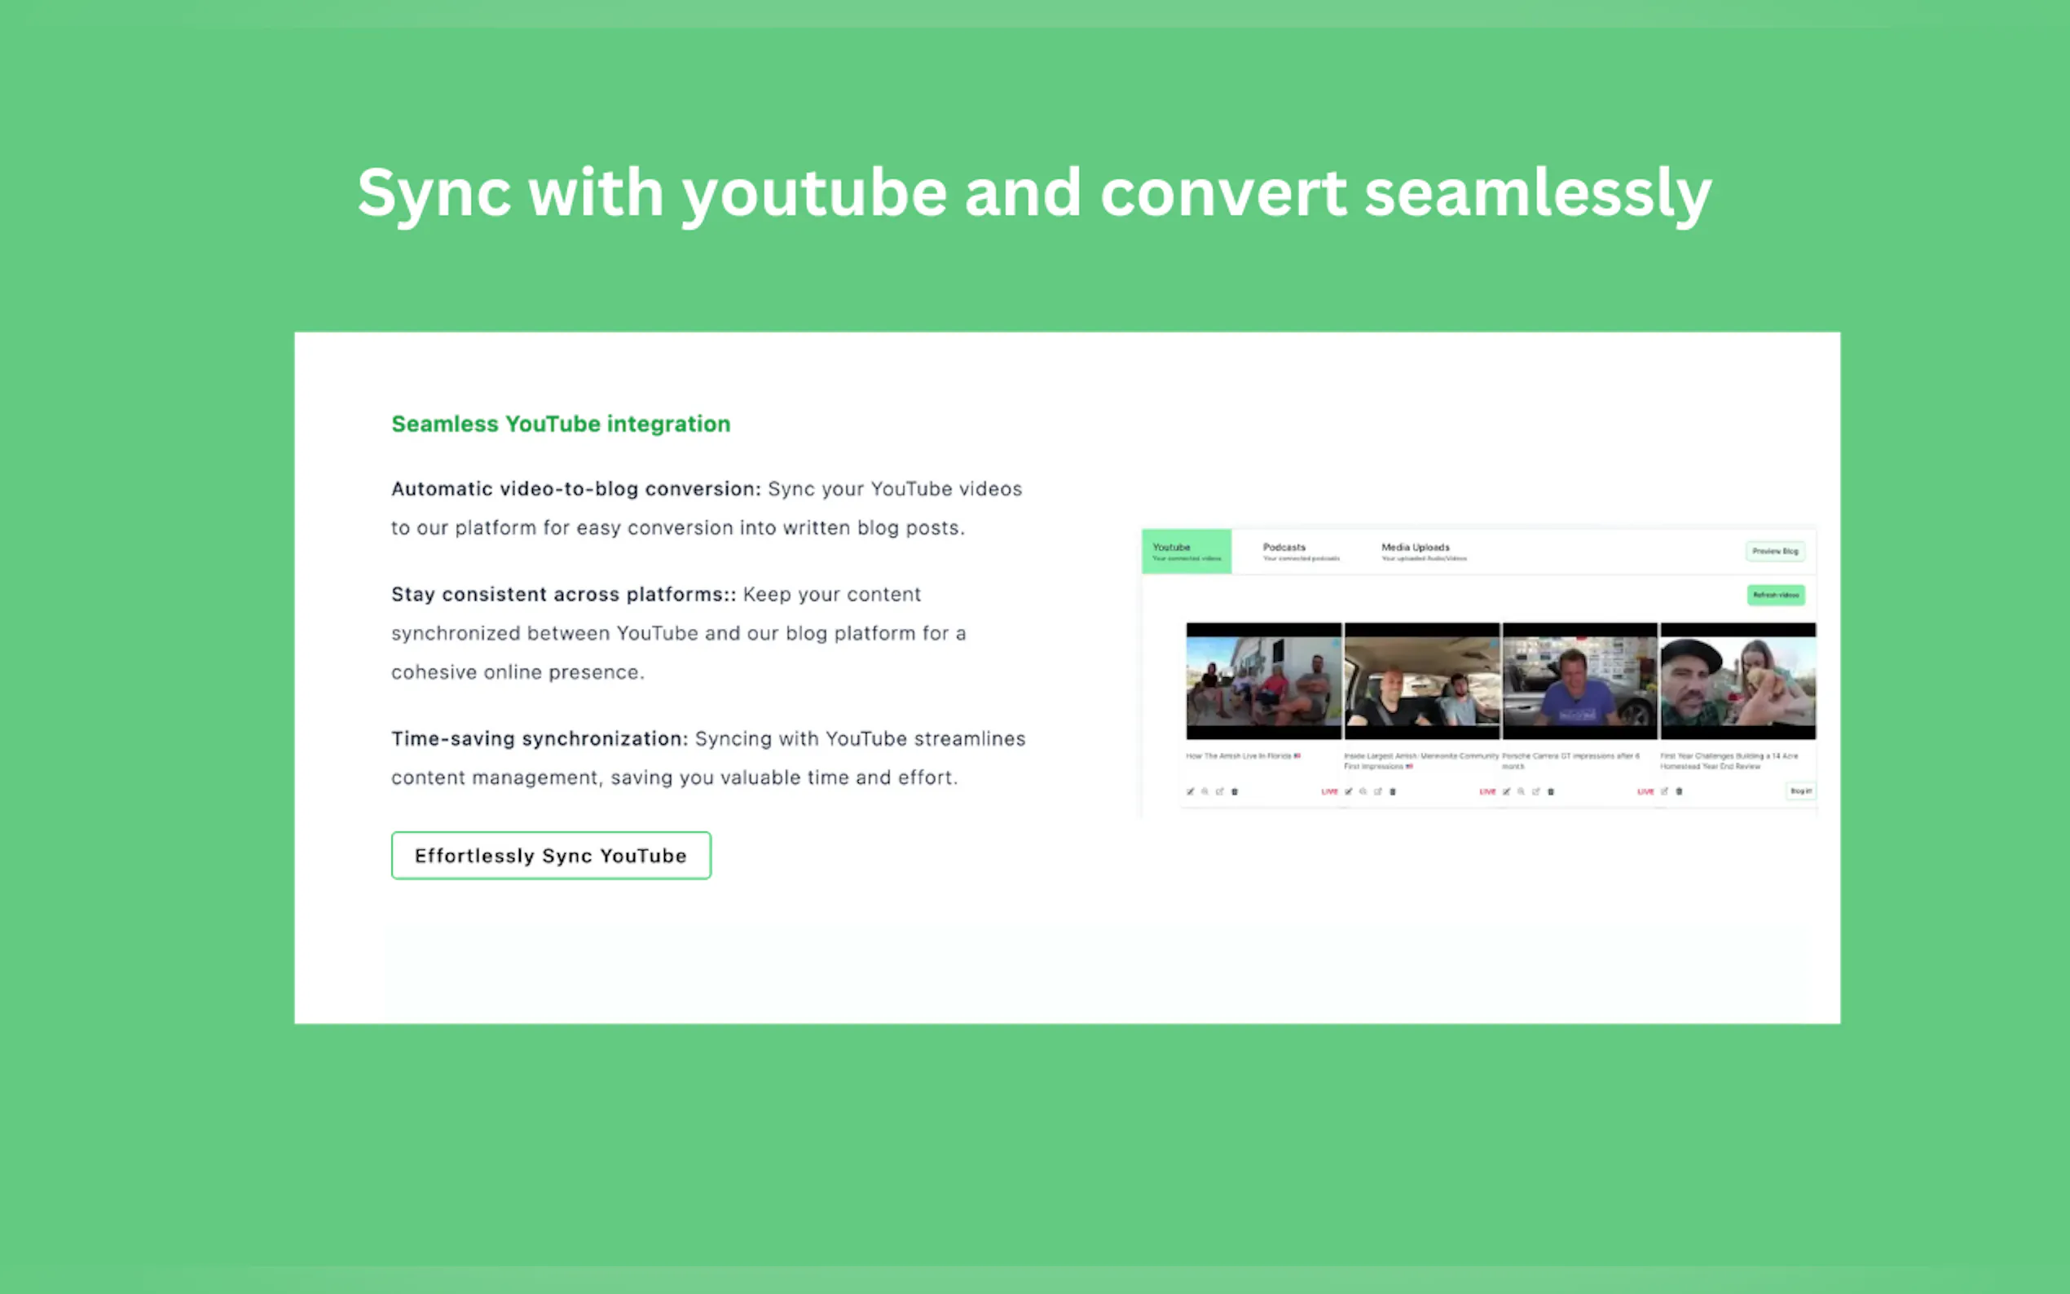
Task: Click the title "Inside Largest Amish/Mennonite Community First Impressions"
Action: 1421,761
